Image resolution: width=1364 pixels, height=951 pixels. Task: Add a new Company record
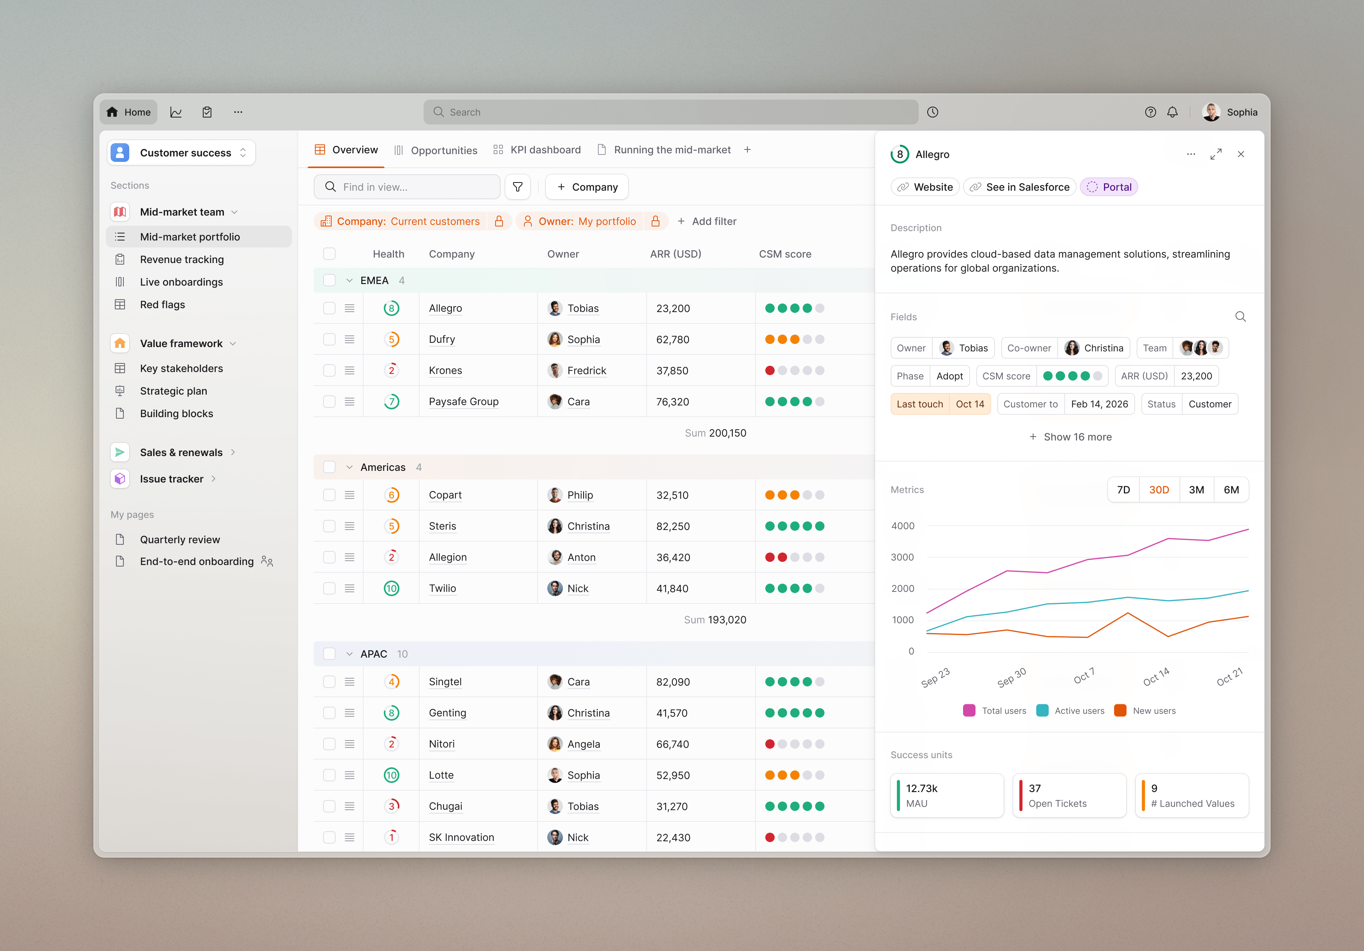tap(586, 186)
